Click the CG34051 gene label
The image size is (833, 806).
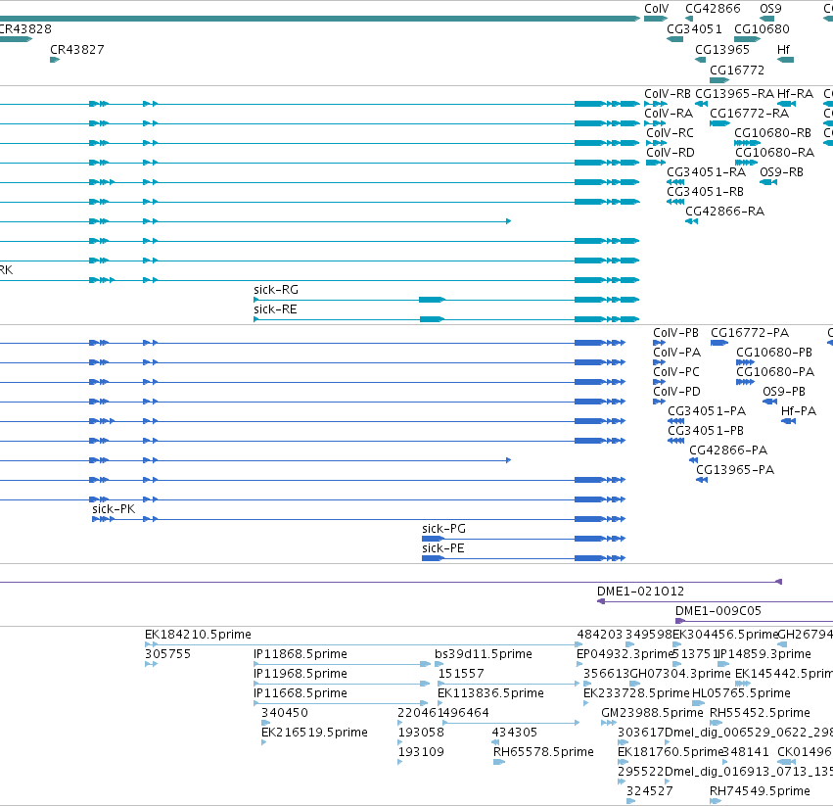pos(694,29)
